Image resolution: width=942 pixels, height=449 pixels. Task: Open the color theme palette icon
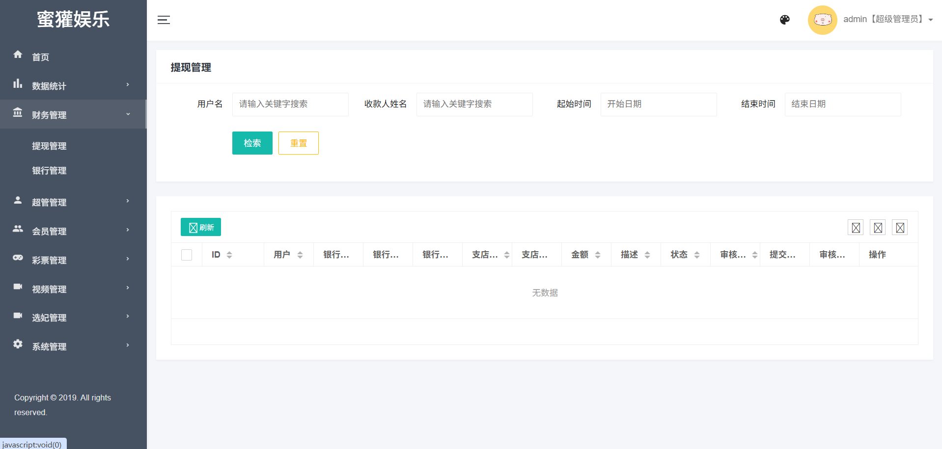784,20
